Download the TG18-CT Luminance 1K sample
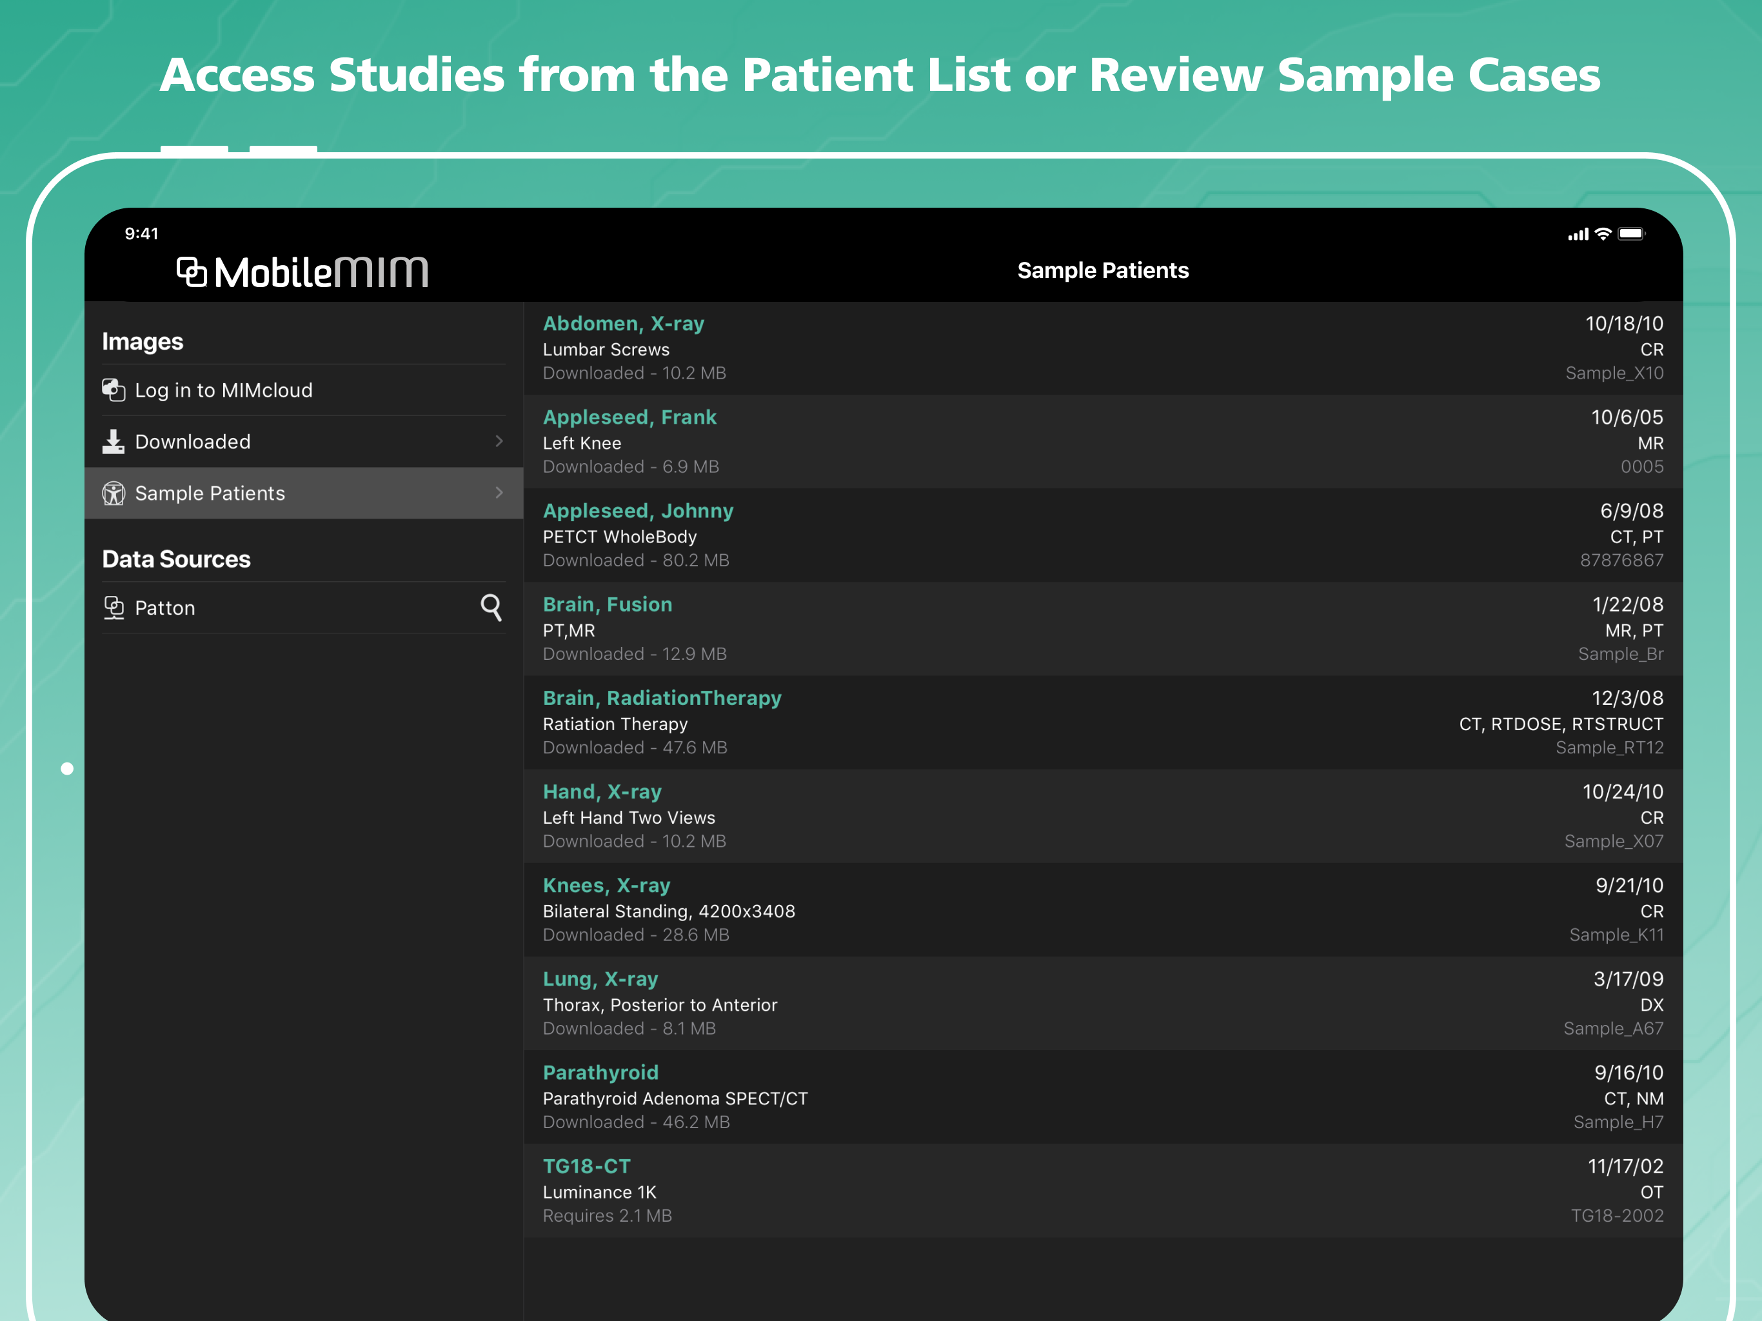This screenshot has height=1321, width=1762. tap(1102, 1190)
